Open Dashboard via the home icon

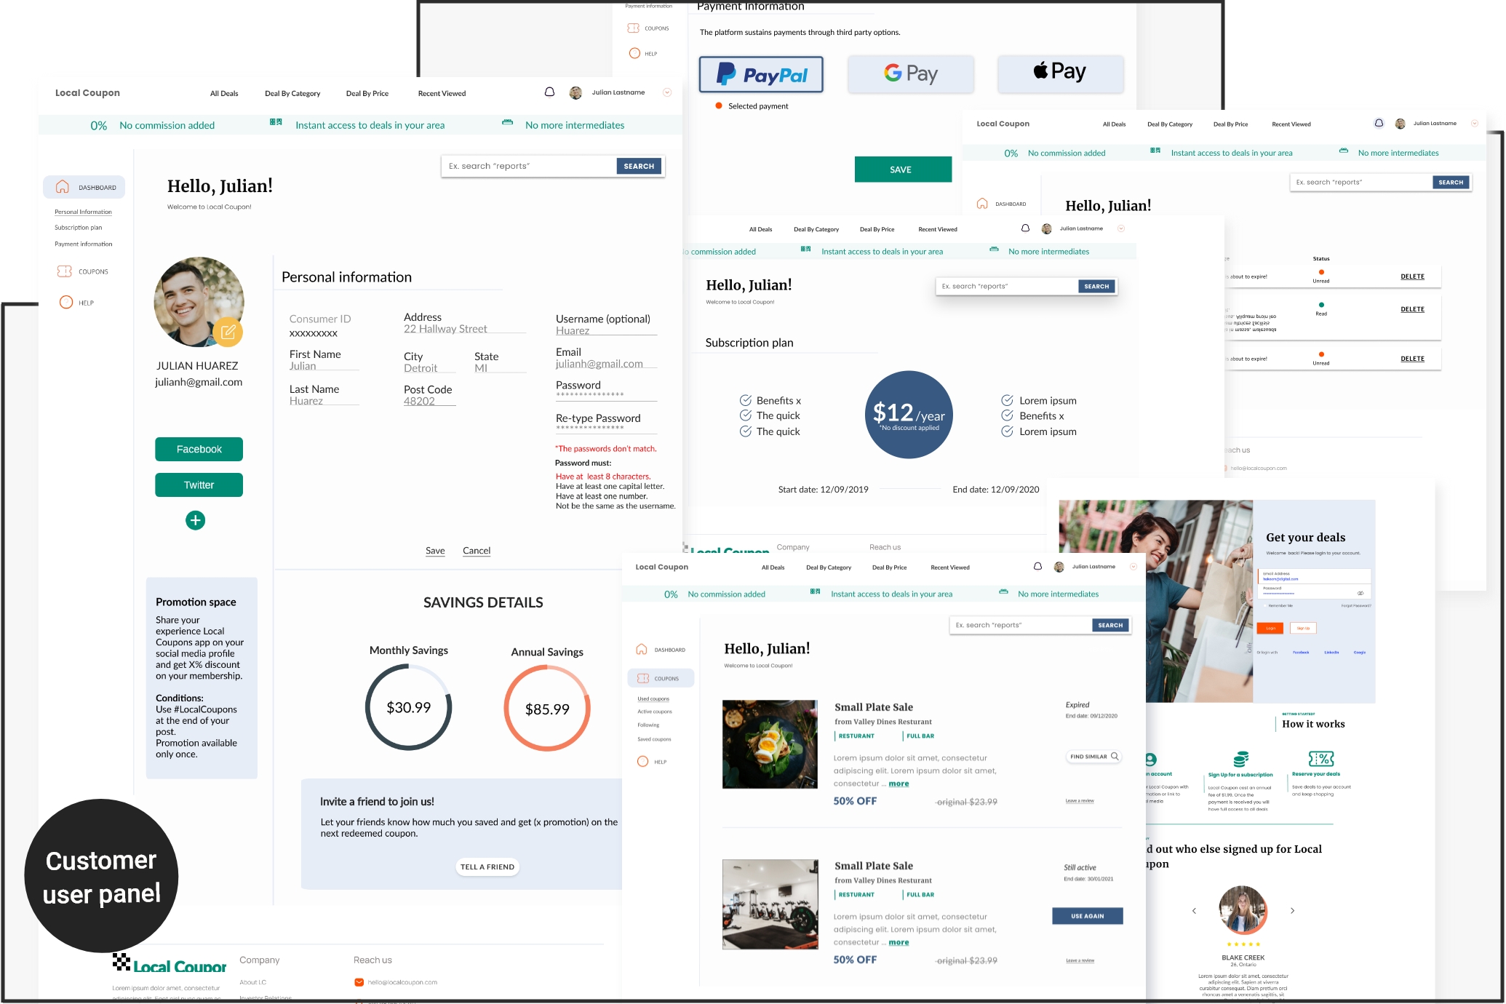tap(63, 187)
